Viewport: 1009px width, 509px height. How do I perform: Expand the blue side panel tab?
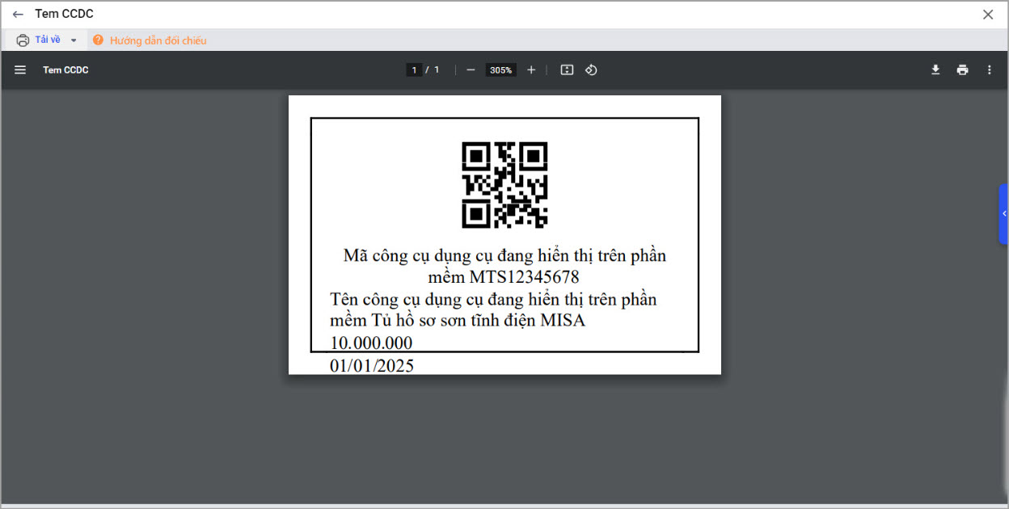pyautogui.click(x=1003, y=214)
